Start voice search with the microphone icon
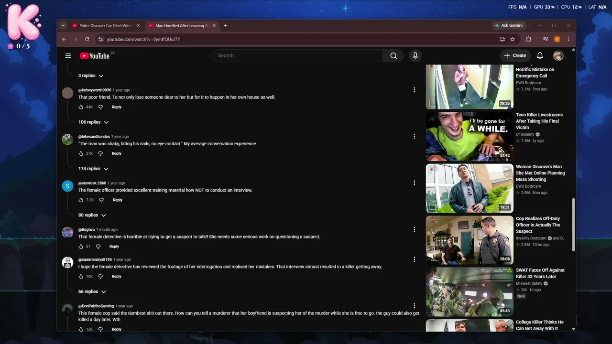The width and height of the screenshot is (612, 344). click(x=415, y=56)
